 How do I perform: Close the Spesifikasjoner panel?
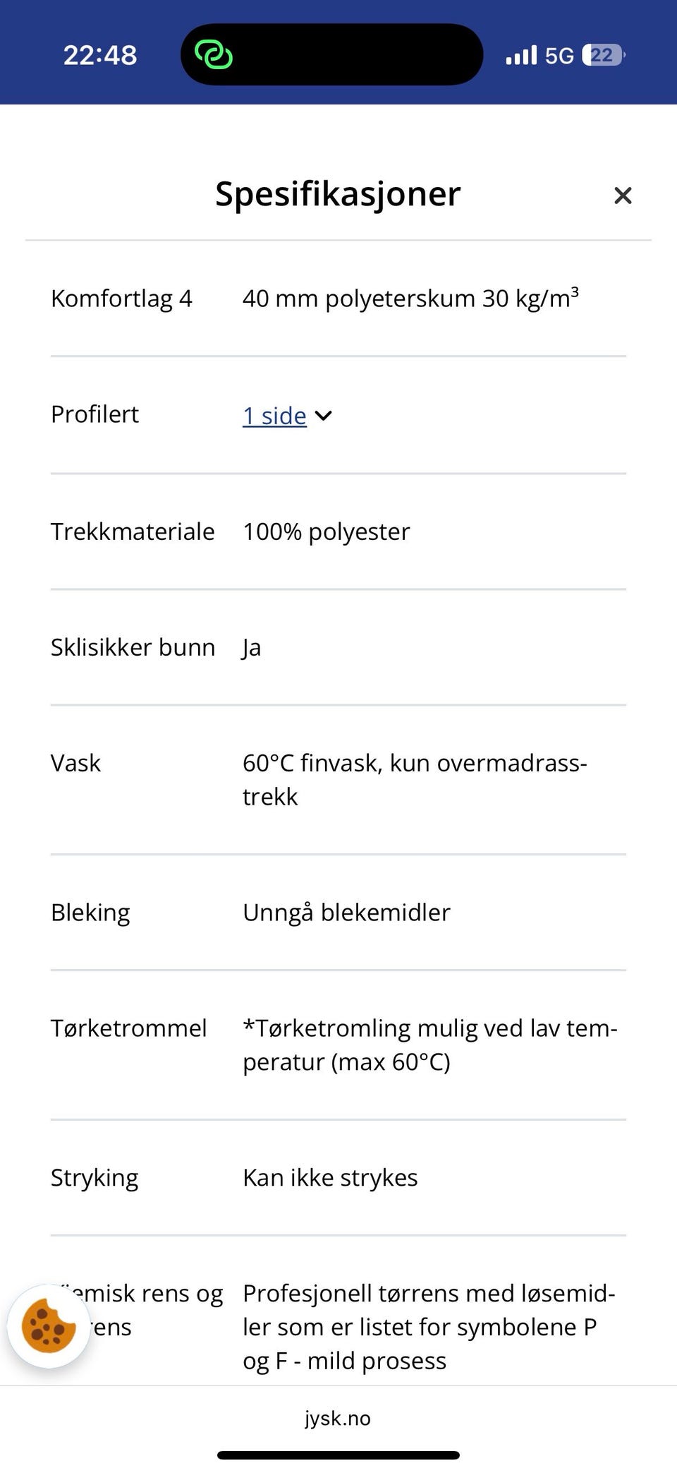coord(623,195)
